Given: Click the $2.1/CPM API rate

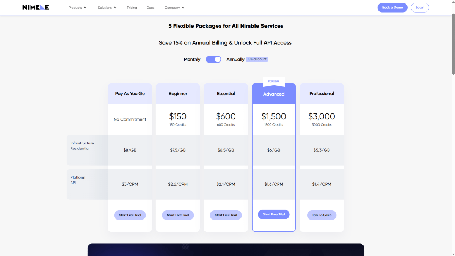Looking at the screenshot, I should pyautogui.click(x=226, y=184).
